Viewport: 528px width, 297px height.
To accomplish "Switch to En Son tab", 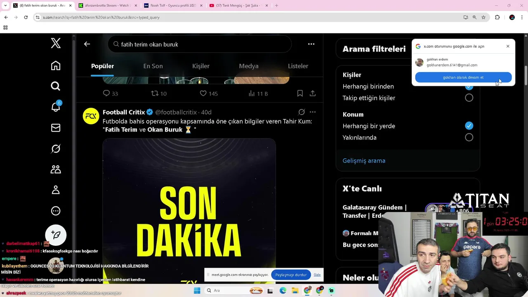I will pyautogui.click(x=153, y=66).
